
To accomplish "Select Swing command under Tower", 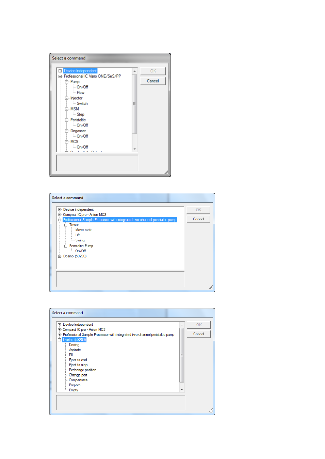I will pos(80,240).
